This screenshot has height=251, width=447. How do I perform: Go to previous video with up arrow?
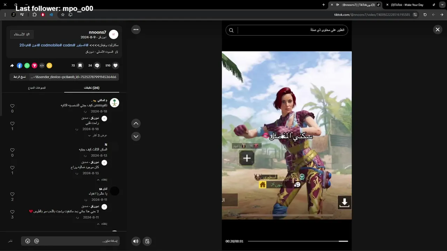tap(136, 123)
